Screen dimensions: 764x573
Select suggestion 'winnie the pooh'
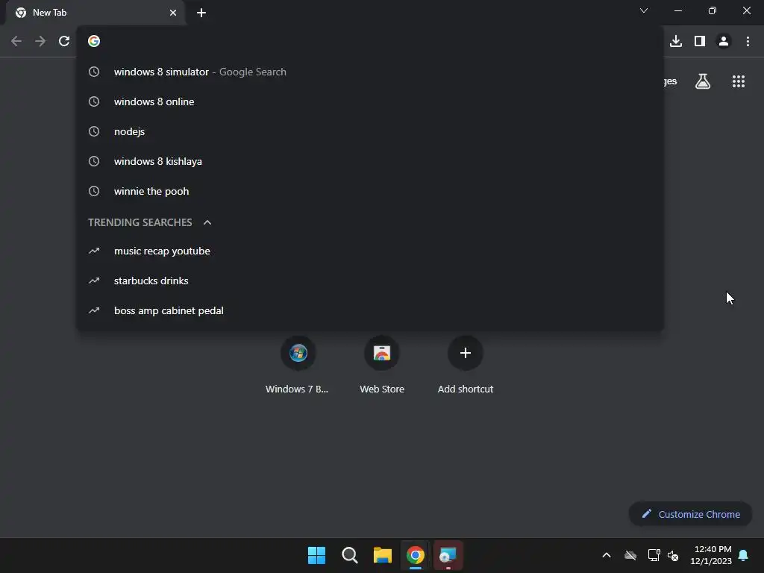point(370,192)
